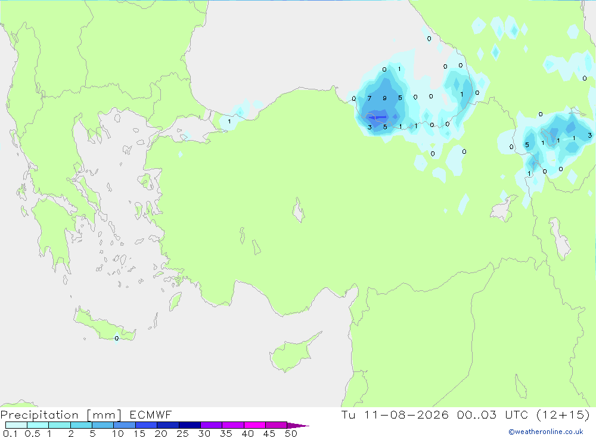The width and height of the screenshot is (596, 437).
Task: Select the 20–25 mm dark blue swatch
Action: (168, 425)
